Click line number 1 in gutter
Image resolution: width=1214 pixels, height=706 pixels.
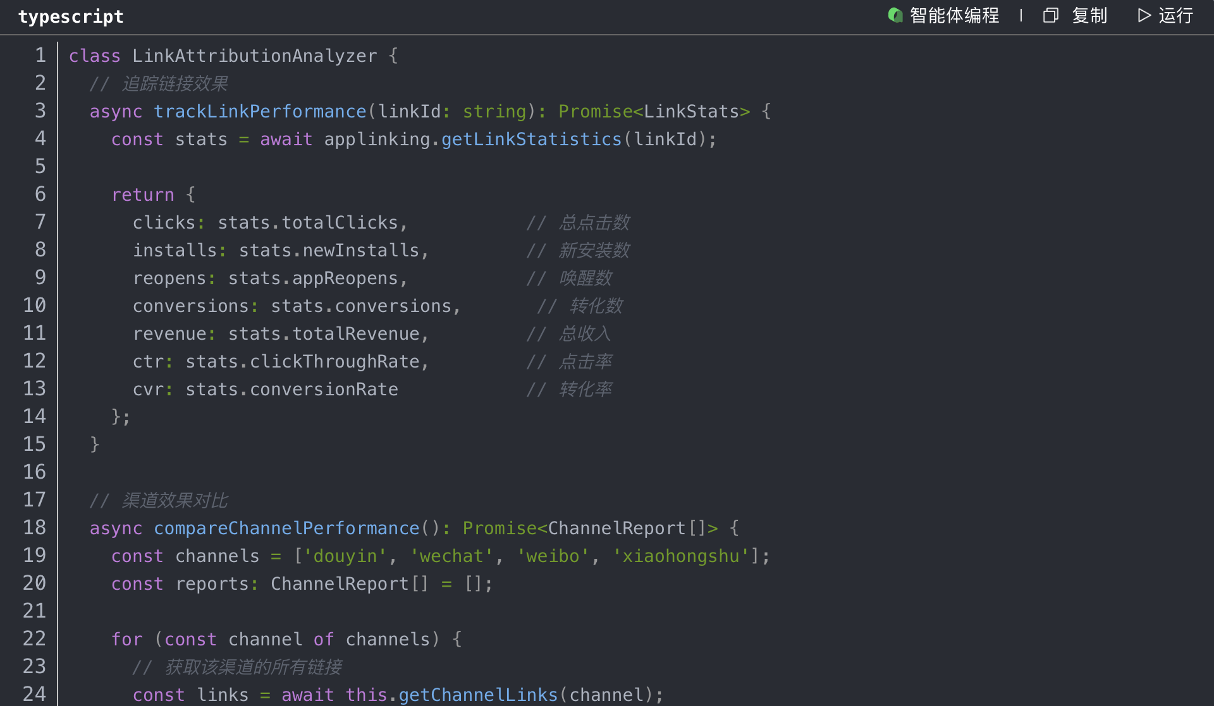pos(40,56)
